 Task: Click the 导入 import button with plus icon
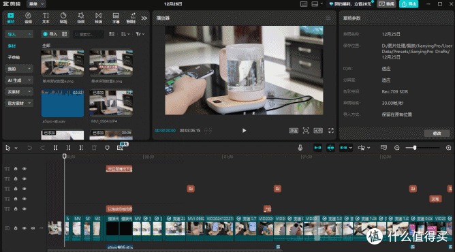click(x=50, y=34)
